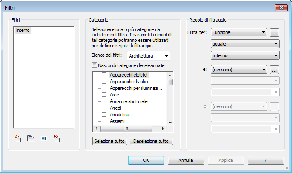Close the Filtri dialog window
Image resolution: width=292 pixels, height=173 pixels.
coord(279,7)
